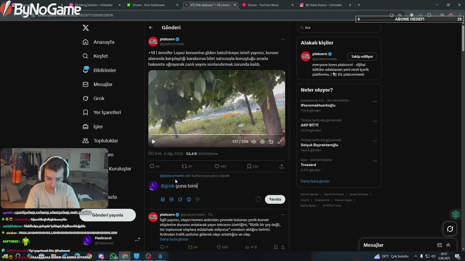Click Daha fazla footer link

[x=310, y=206]
